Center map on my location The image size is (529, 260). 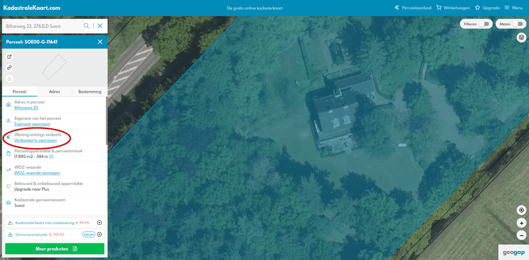coord(521,210)
